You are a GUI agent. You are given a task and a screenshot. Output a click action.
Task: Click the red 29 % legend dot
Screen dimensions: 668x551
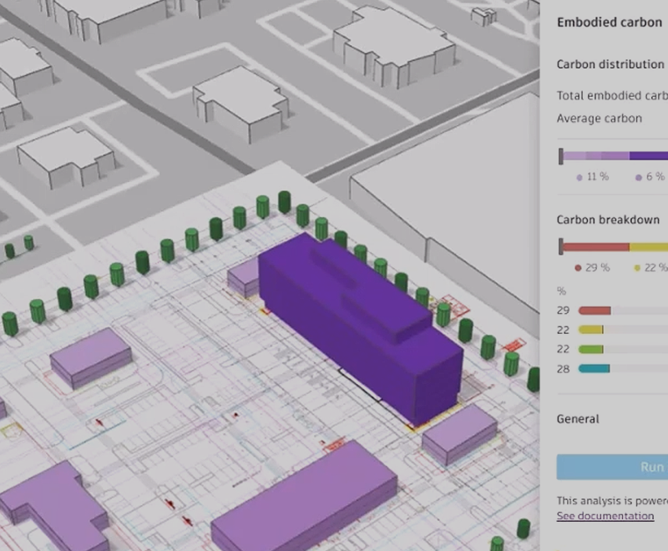pyautogui.click(x=578, y=268)
